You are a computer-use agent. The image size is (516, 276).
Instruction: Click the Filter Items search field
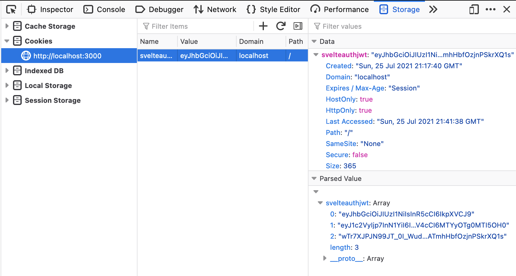click(198, 26)
